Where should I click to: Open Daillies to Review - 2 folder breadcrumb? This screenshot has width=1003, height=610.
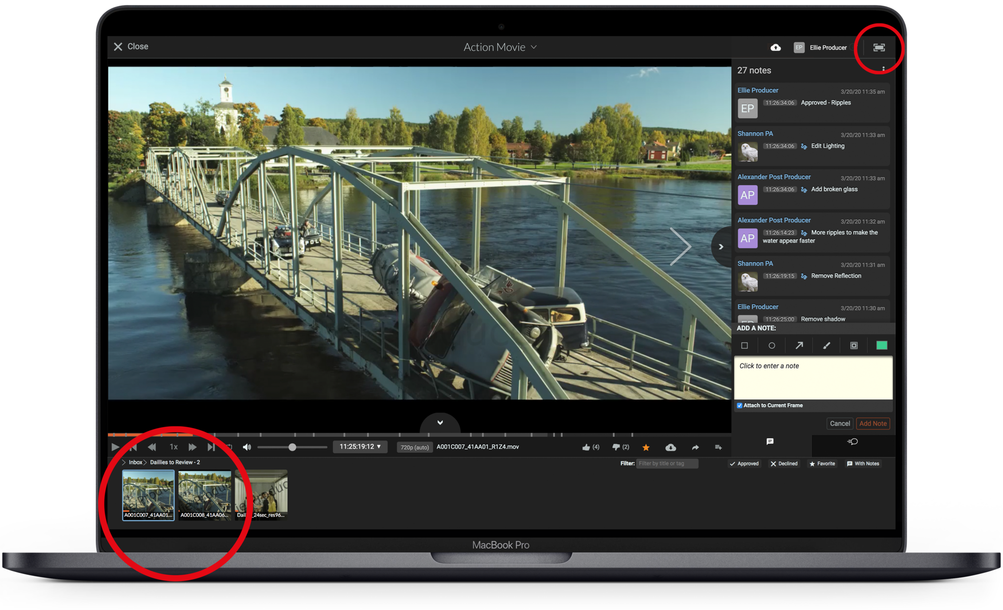(x=175, y=462)
